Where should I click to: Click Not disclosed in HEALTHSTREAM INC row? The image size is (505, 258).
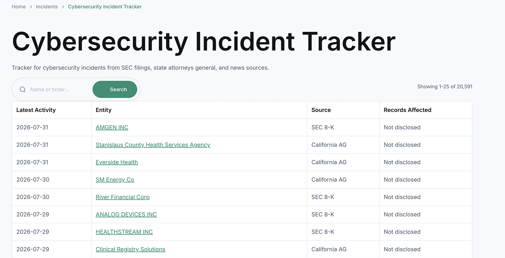402,232
